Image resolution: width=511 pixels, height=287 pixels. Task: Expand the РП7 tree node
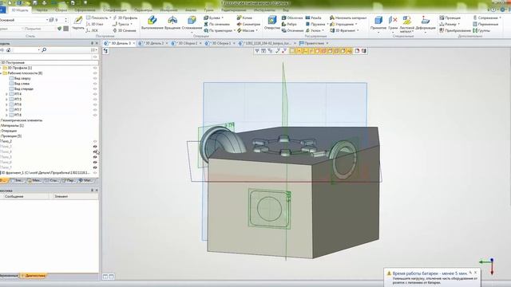pyautogui.click(x=6, y=110)
